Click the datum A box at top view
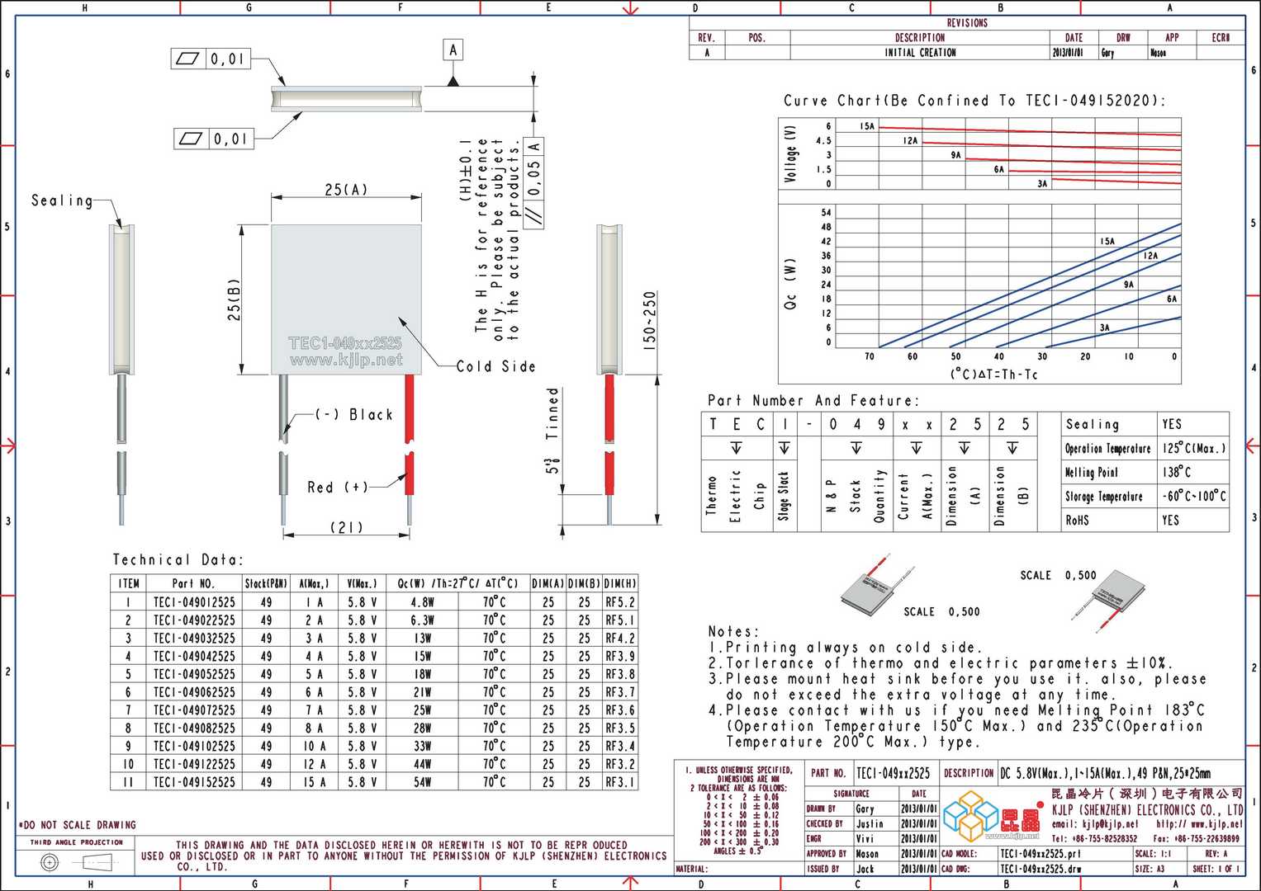Screen dimensions: 1261x891 point(453,49)
